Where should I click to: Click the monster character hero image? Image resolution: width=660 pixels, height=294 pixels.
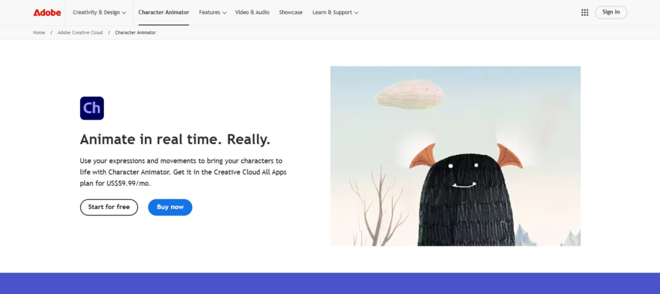click(456, 156)
